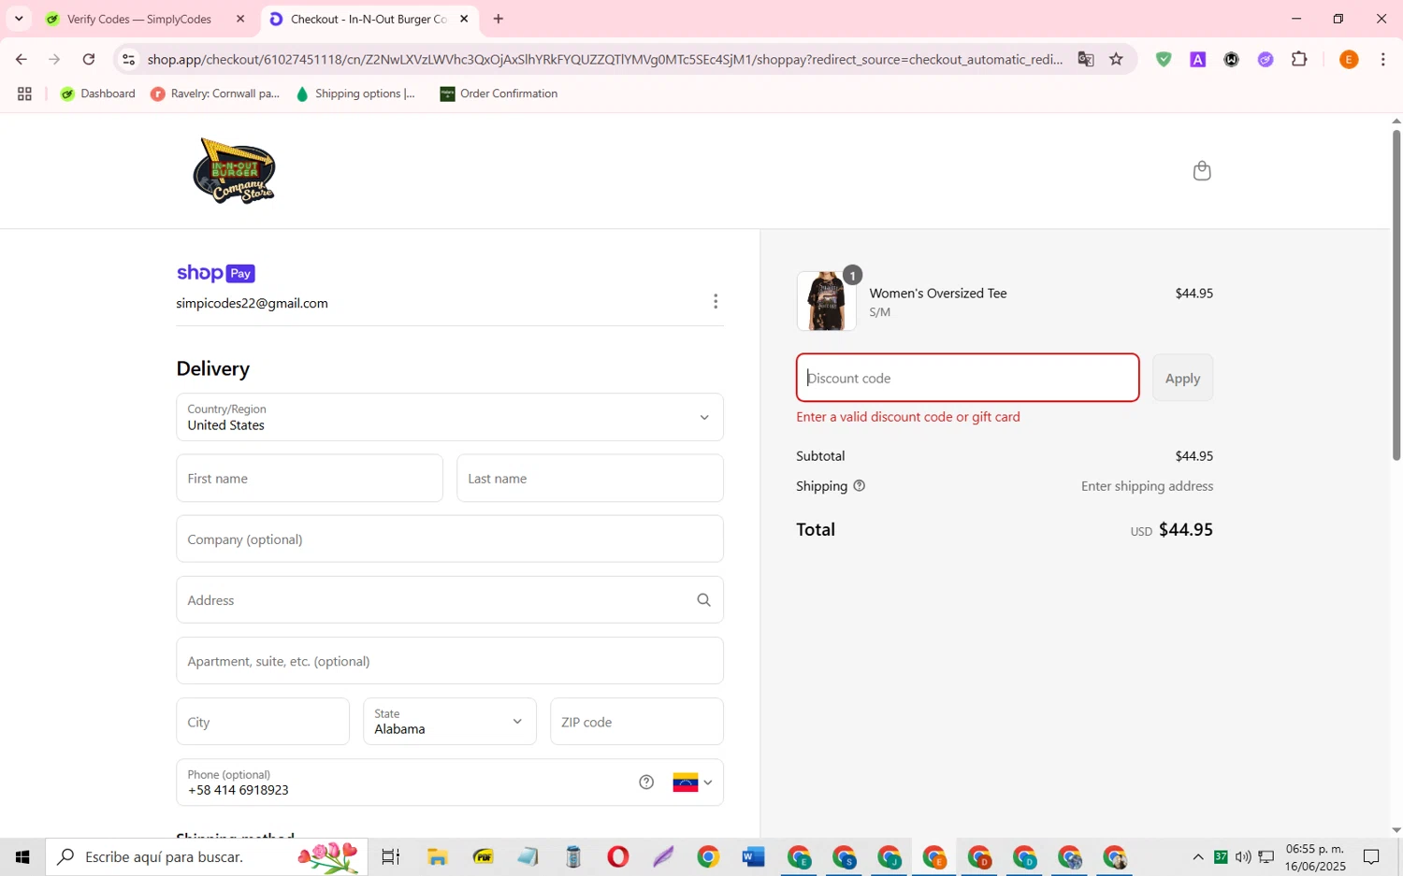Click Apply discount button
The width and height of the screenshot is (1403, 876).
pyautogui.click(x=1182, y=378)
